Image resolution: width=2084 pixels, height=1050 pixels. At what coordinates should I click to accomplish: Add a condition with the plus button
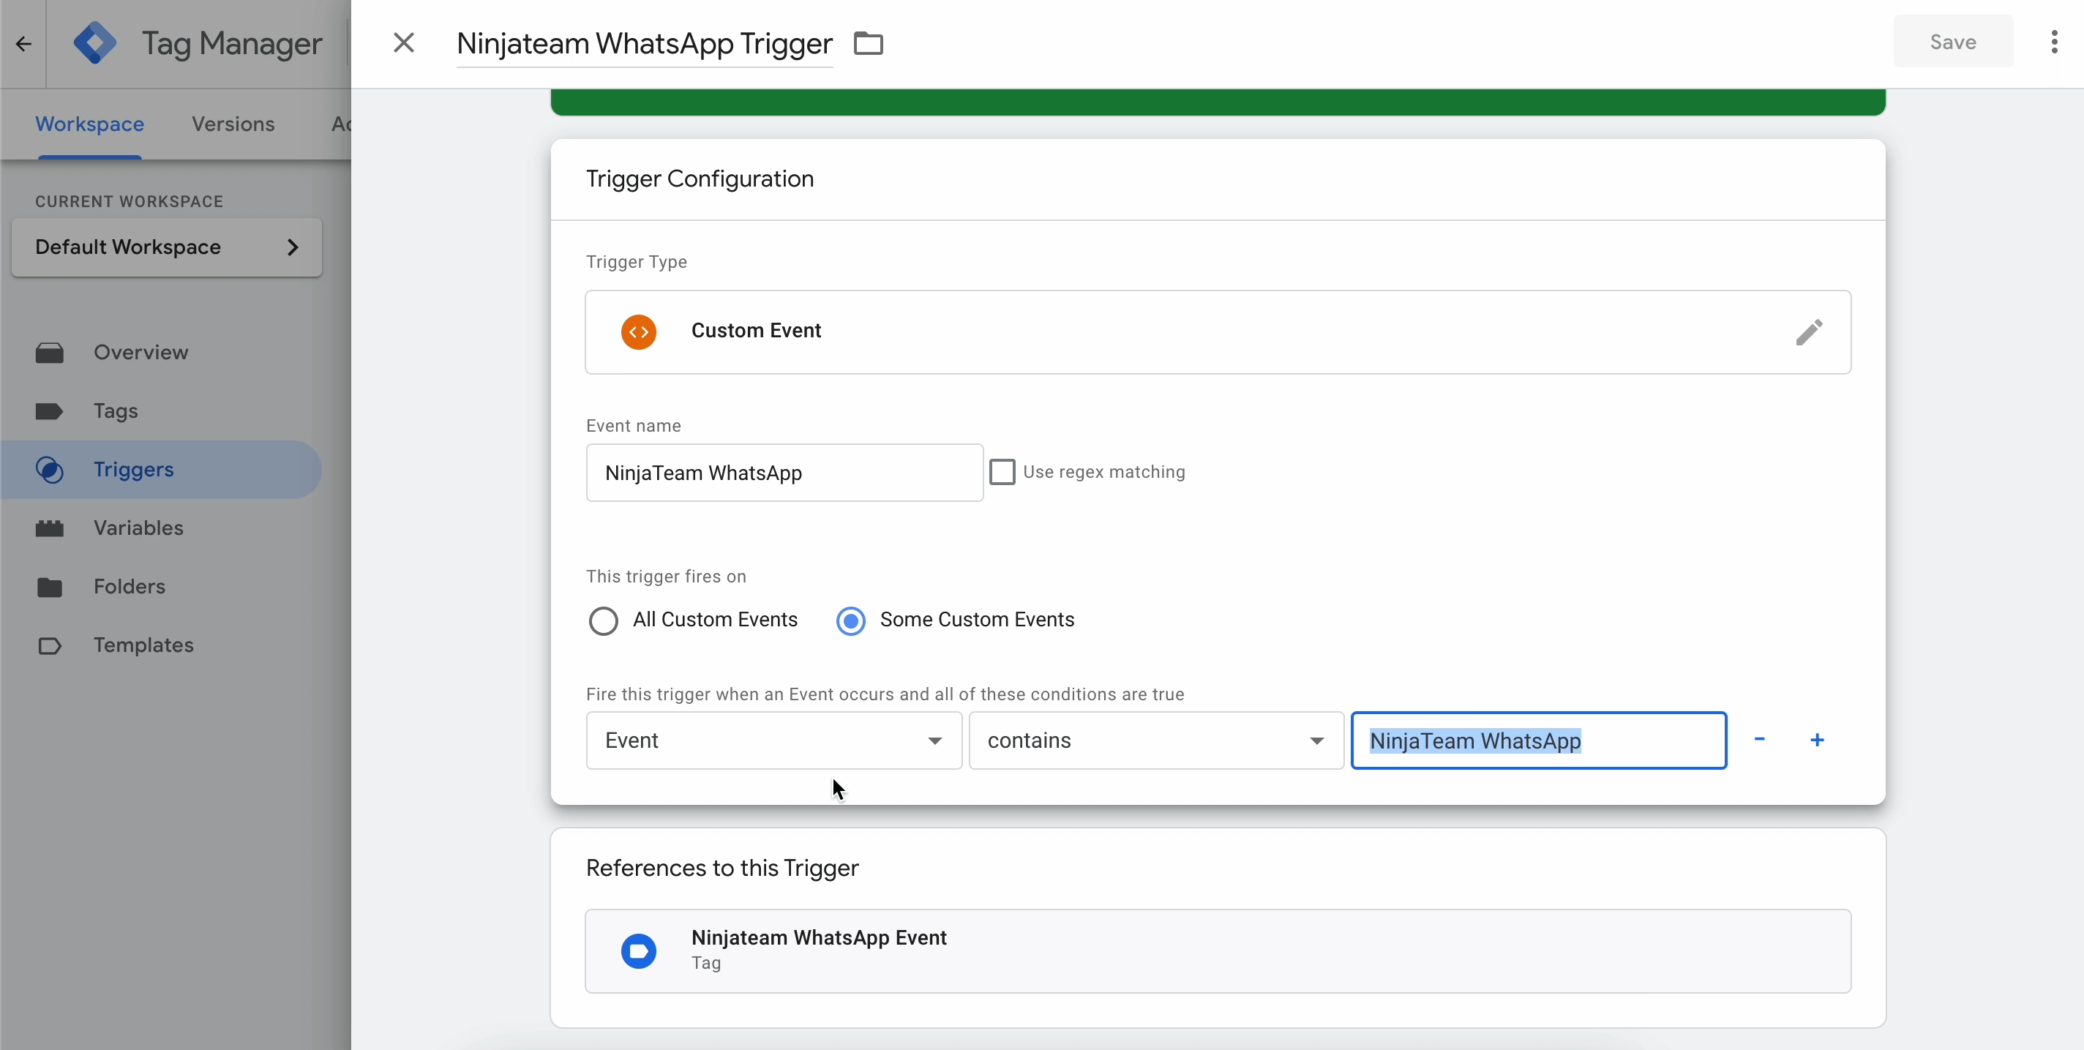(x=1817, y=739)
